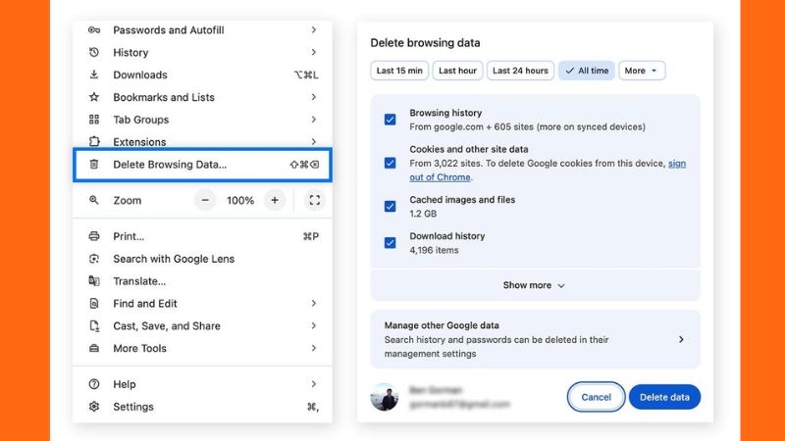
Task: Expand the Bookmarks and Lists submenu arrow
Action: click(313, 97)
